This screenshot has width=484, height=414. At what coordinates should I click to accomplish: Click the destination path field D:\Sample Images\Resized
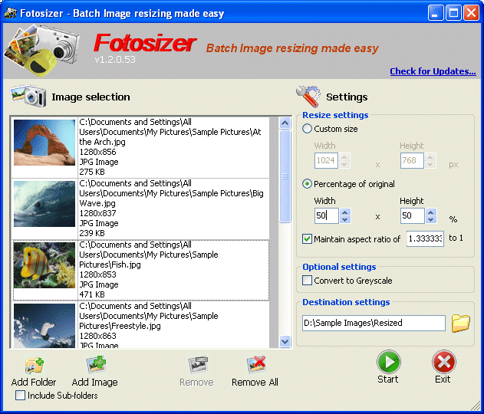pos(374,323)
